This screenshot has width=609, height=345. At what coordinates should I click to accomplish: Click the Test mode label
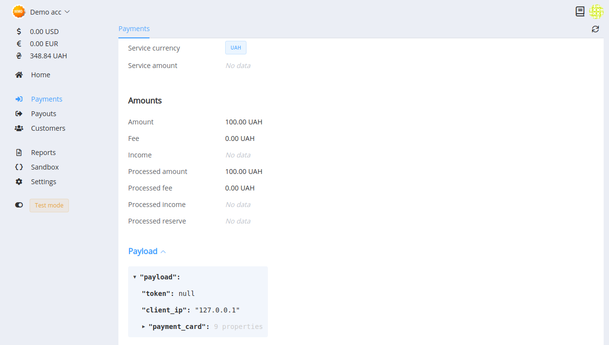[x=49, y=205]
